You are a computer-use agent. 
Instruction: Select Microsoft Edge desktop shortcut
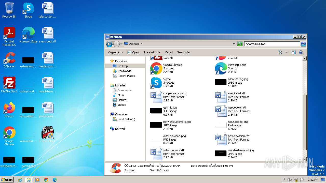(x=28, y=35)
